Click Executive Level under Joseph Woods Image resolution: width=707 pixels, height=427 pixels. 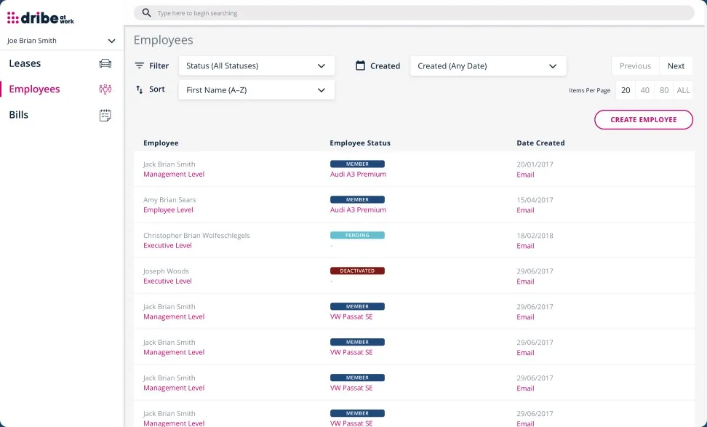(x=167, y=281)
